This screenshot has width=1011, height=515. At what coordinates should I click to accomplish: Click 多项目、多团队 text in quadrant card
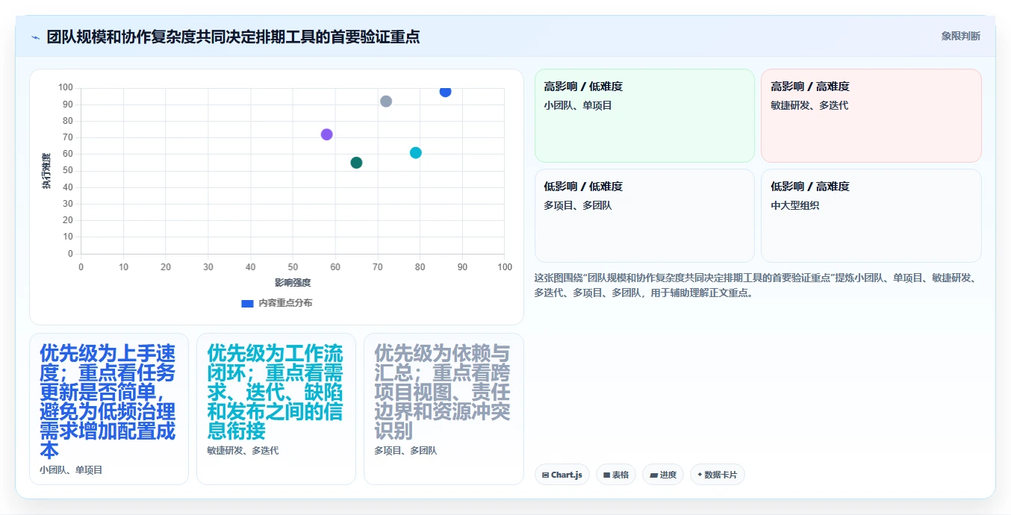click(578, 205)
